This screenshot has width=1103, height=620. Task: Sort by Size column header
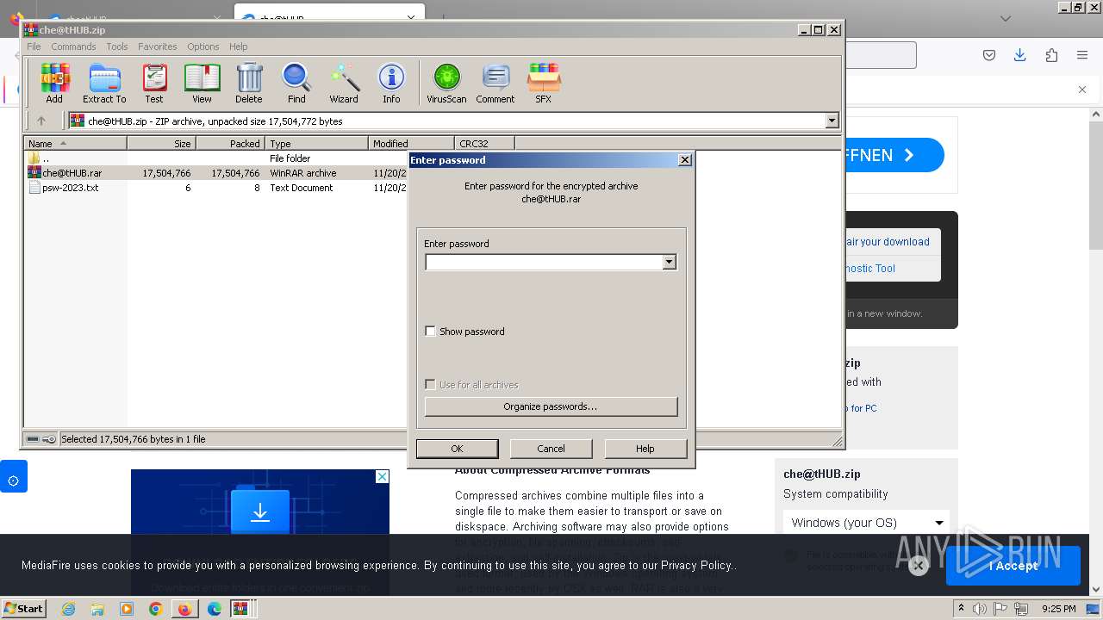pos(162,144)
